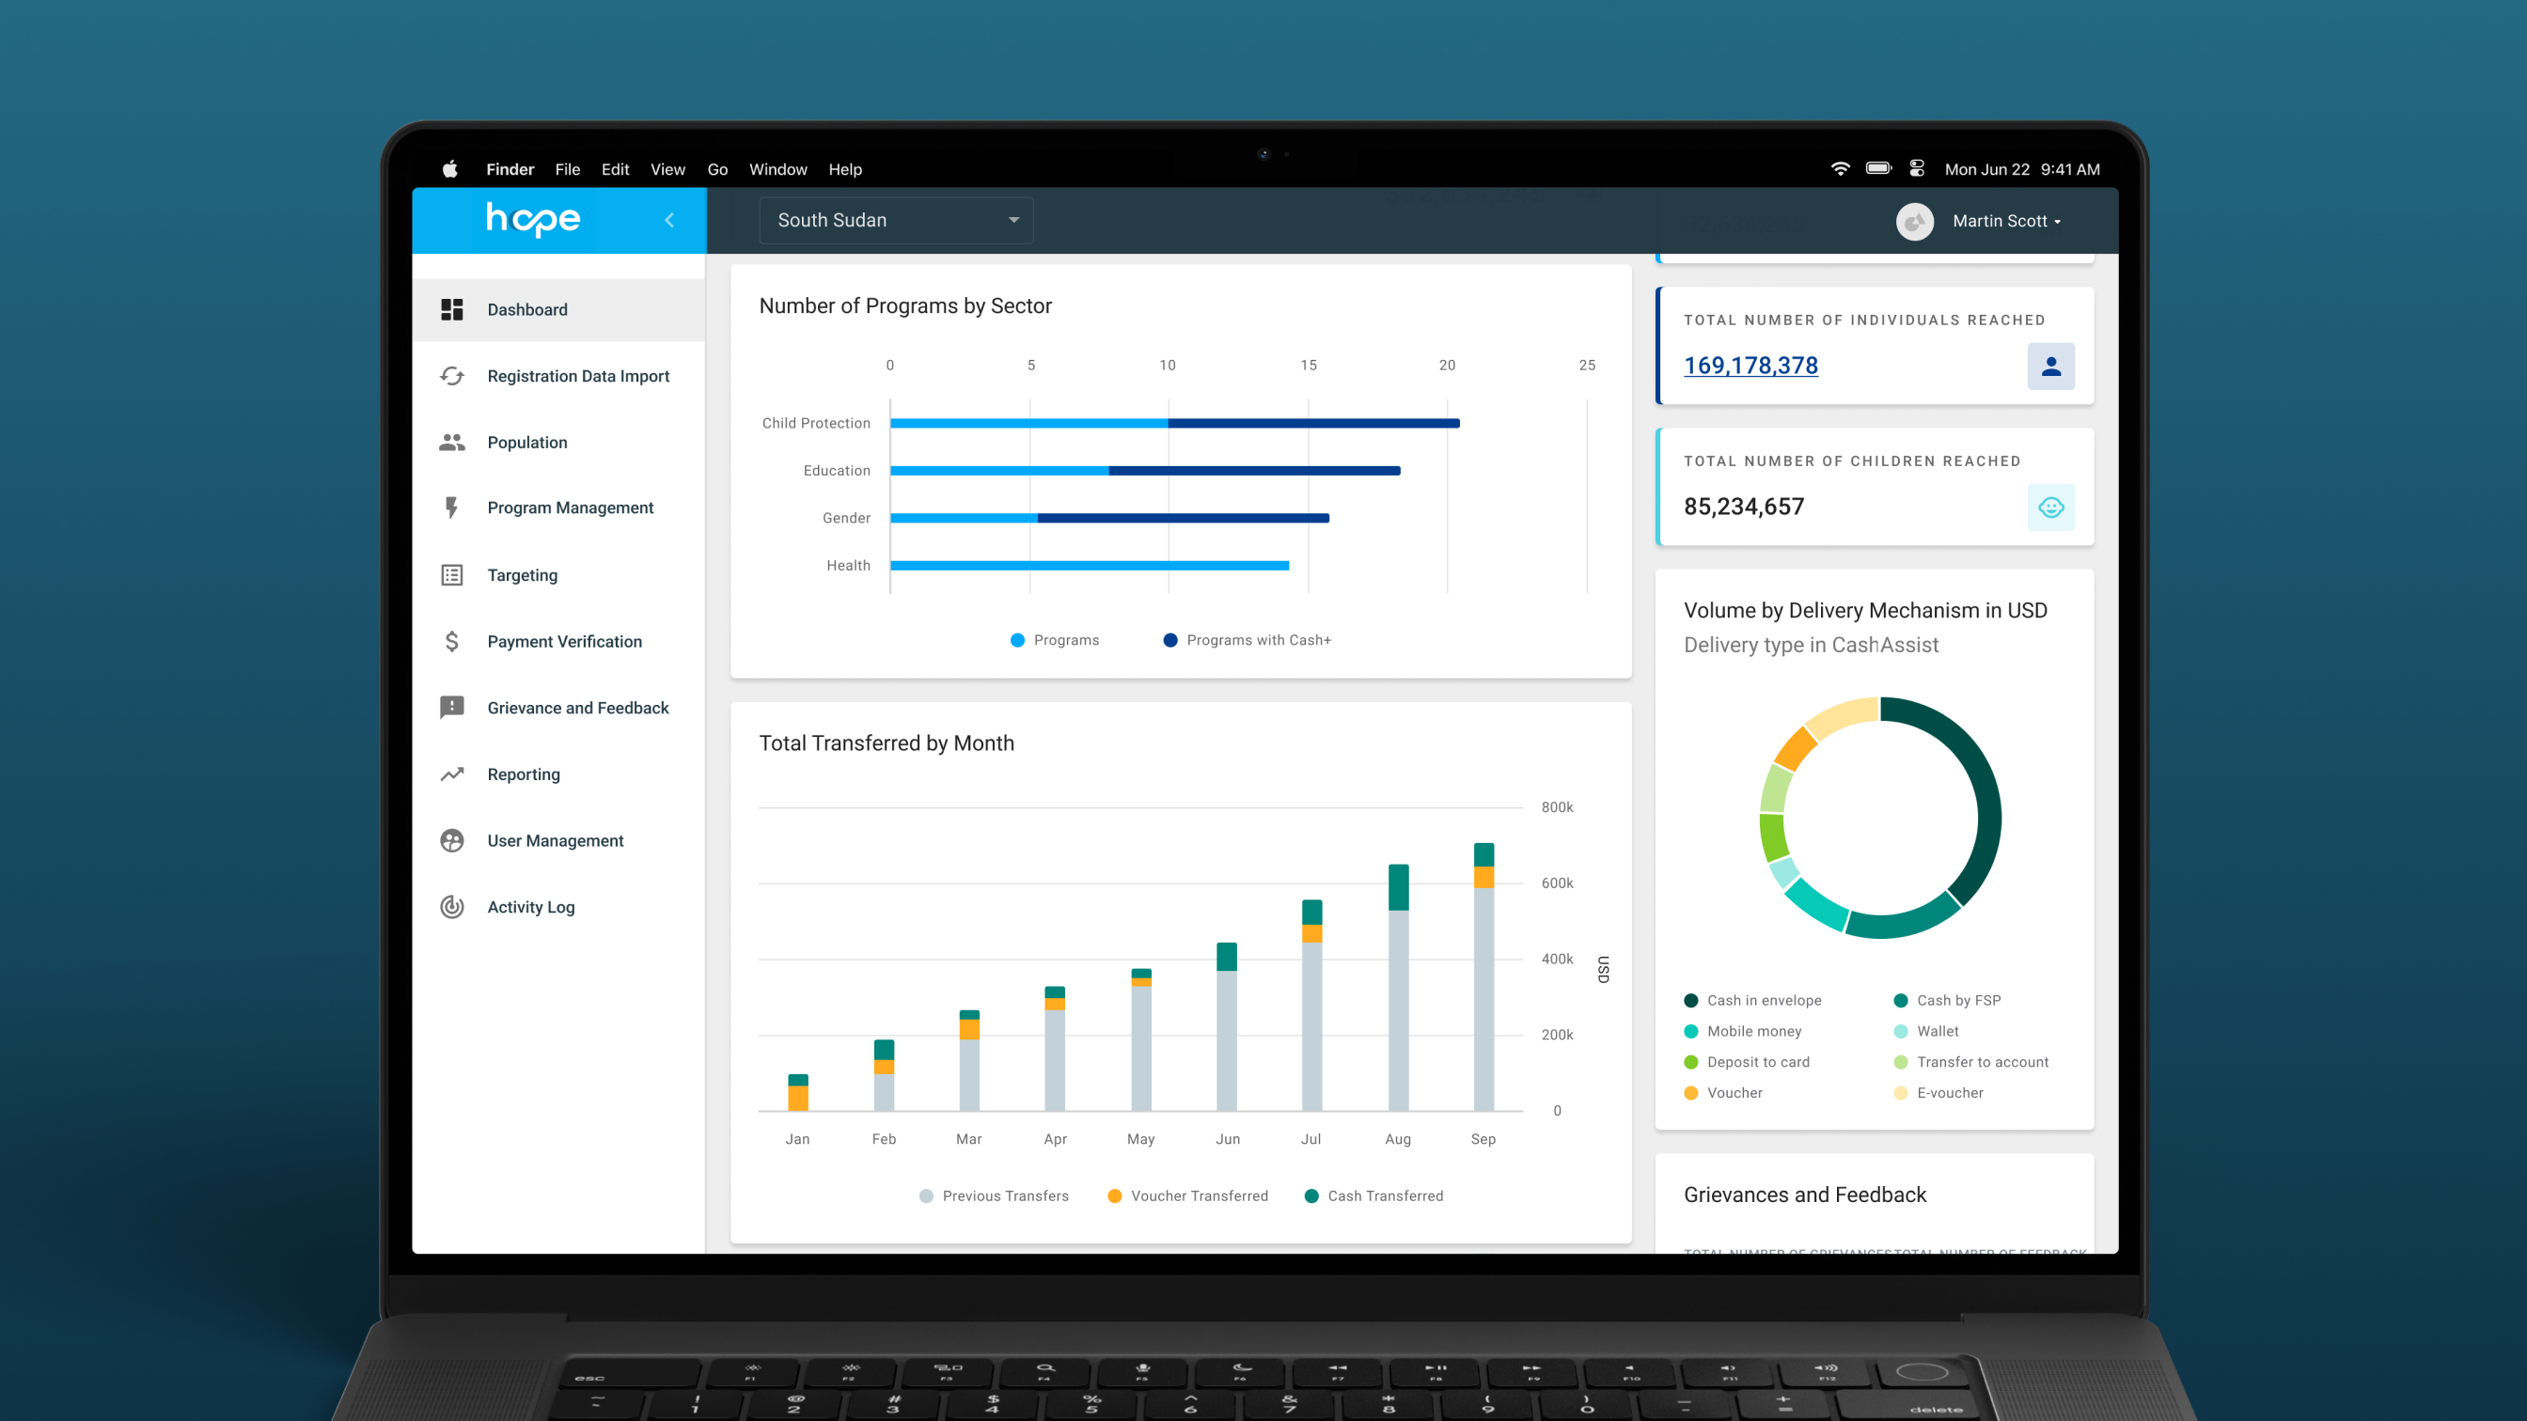Screen dimensions: 2527x1421
Task: Click the Payment Verification dollar icon
Action: [x=451, y=641]
